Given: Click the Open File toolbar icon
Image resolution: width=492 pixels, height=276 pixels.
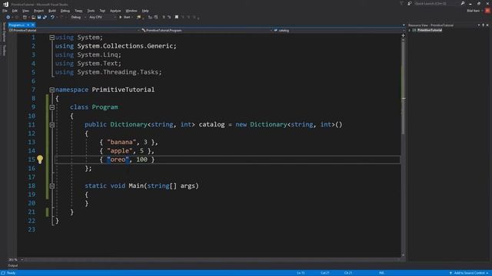Looking at the screenshot, I should pyautogui.click(x=33, y=17).
